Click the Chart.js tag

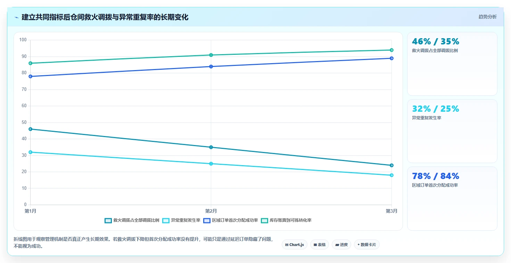(x=294, y=245)
